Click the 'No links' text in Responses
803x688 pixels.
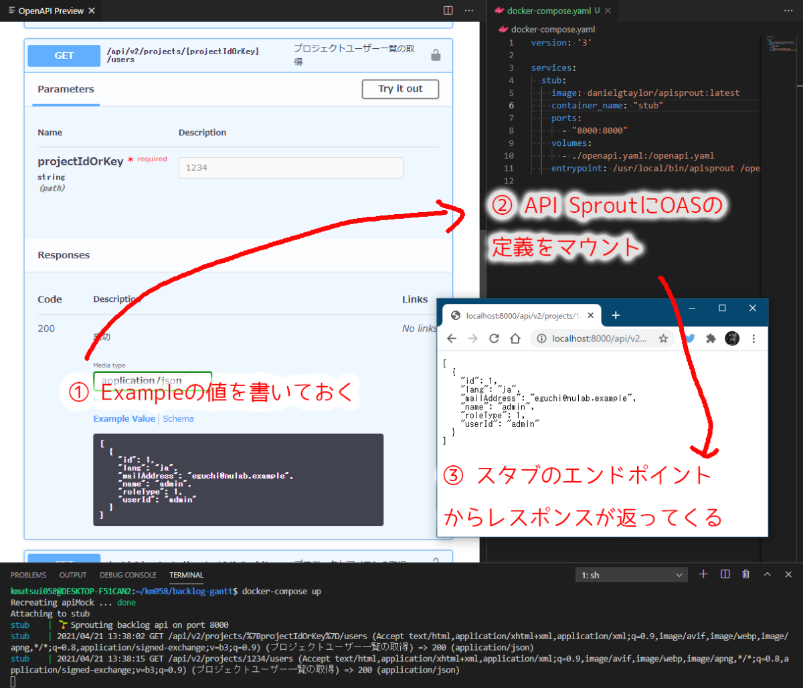pyautogui.click(x=419, y=329)
